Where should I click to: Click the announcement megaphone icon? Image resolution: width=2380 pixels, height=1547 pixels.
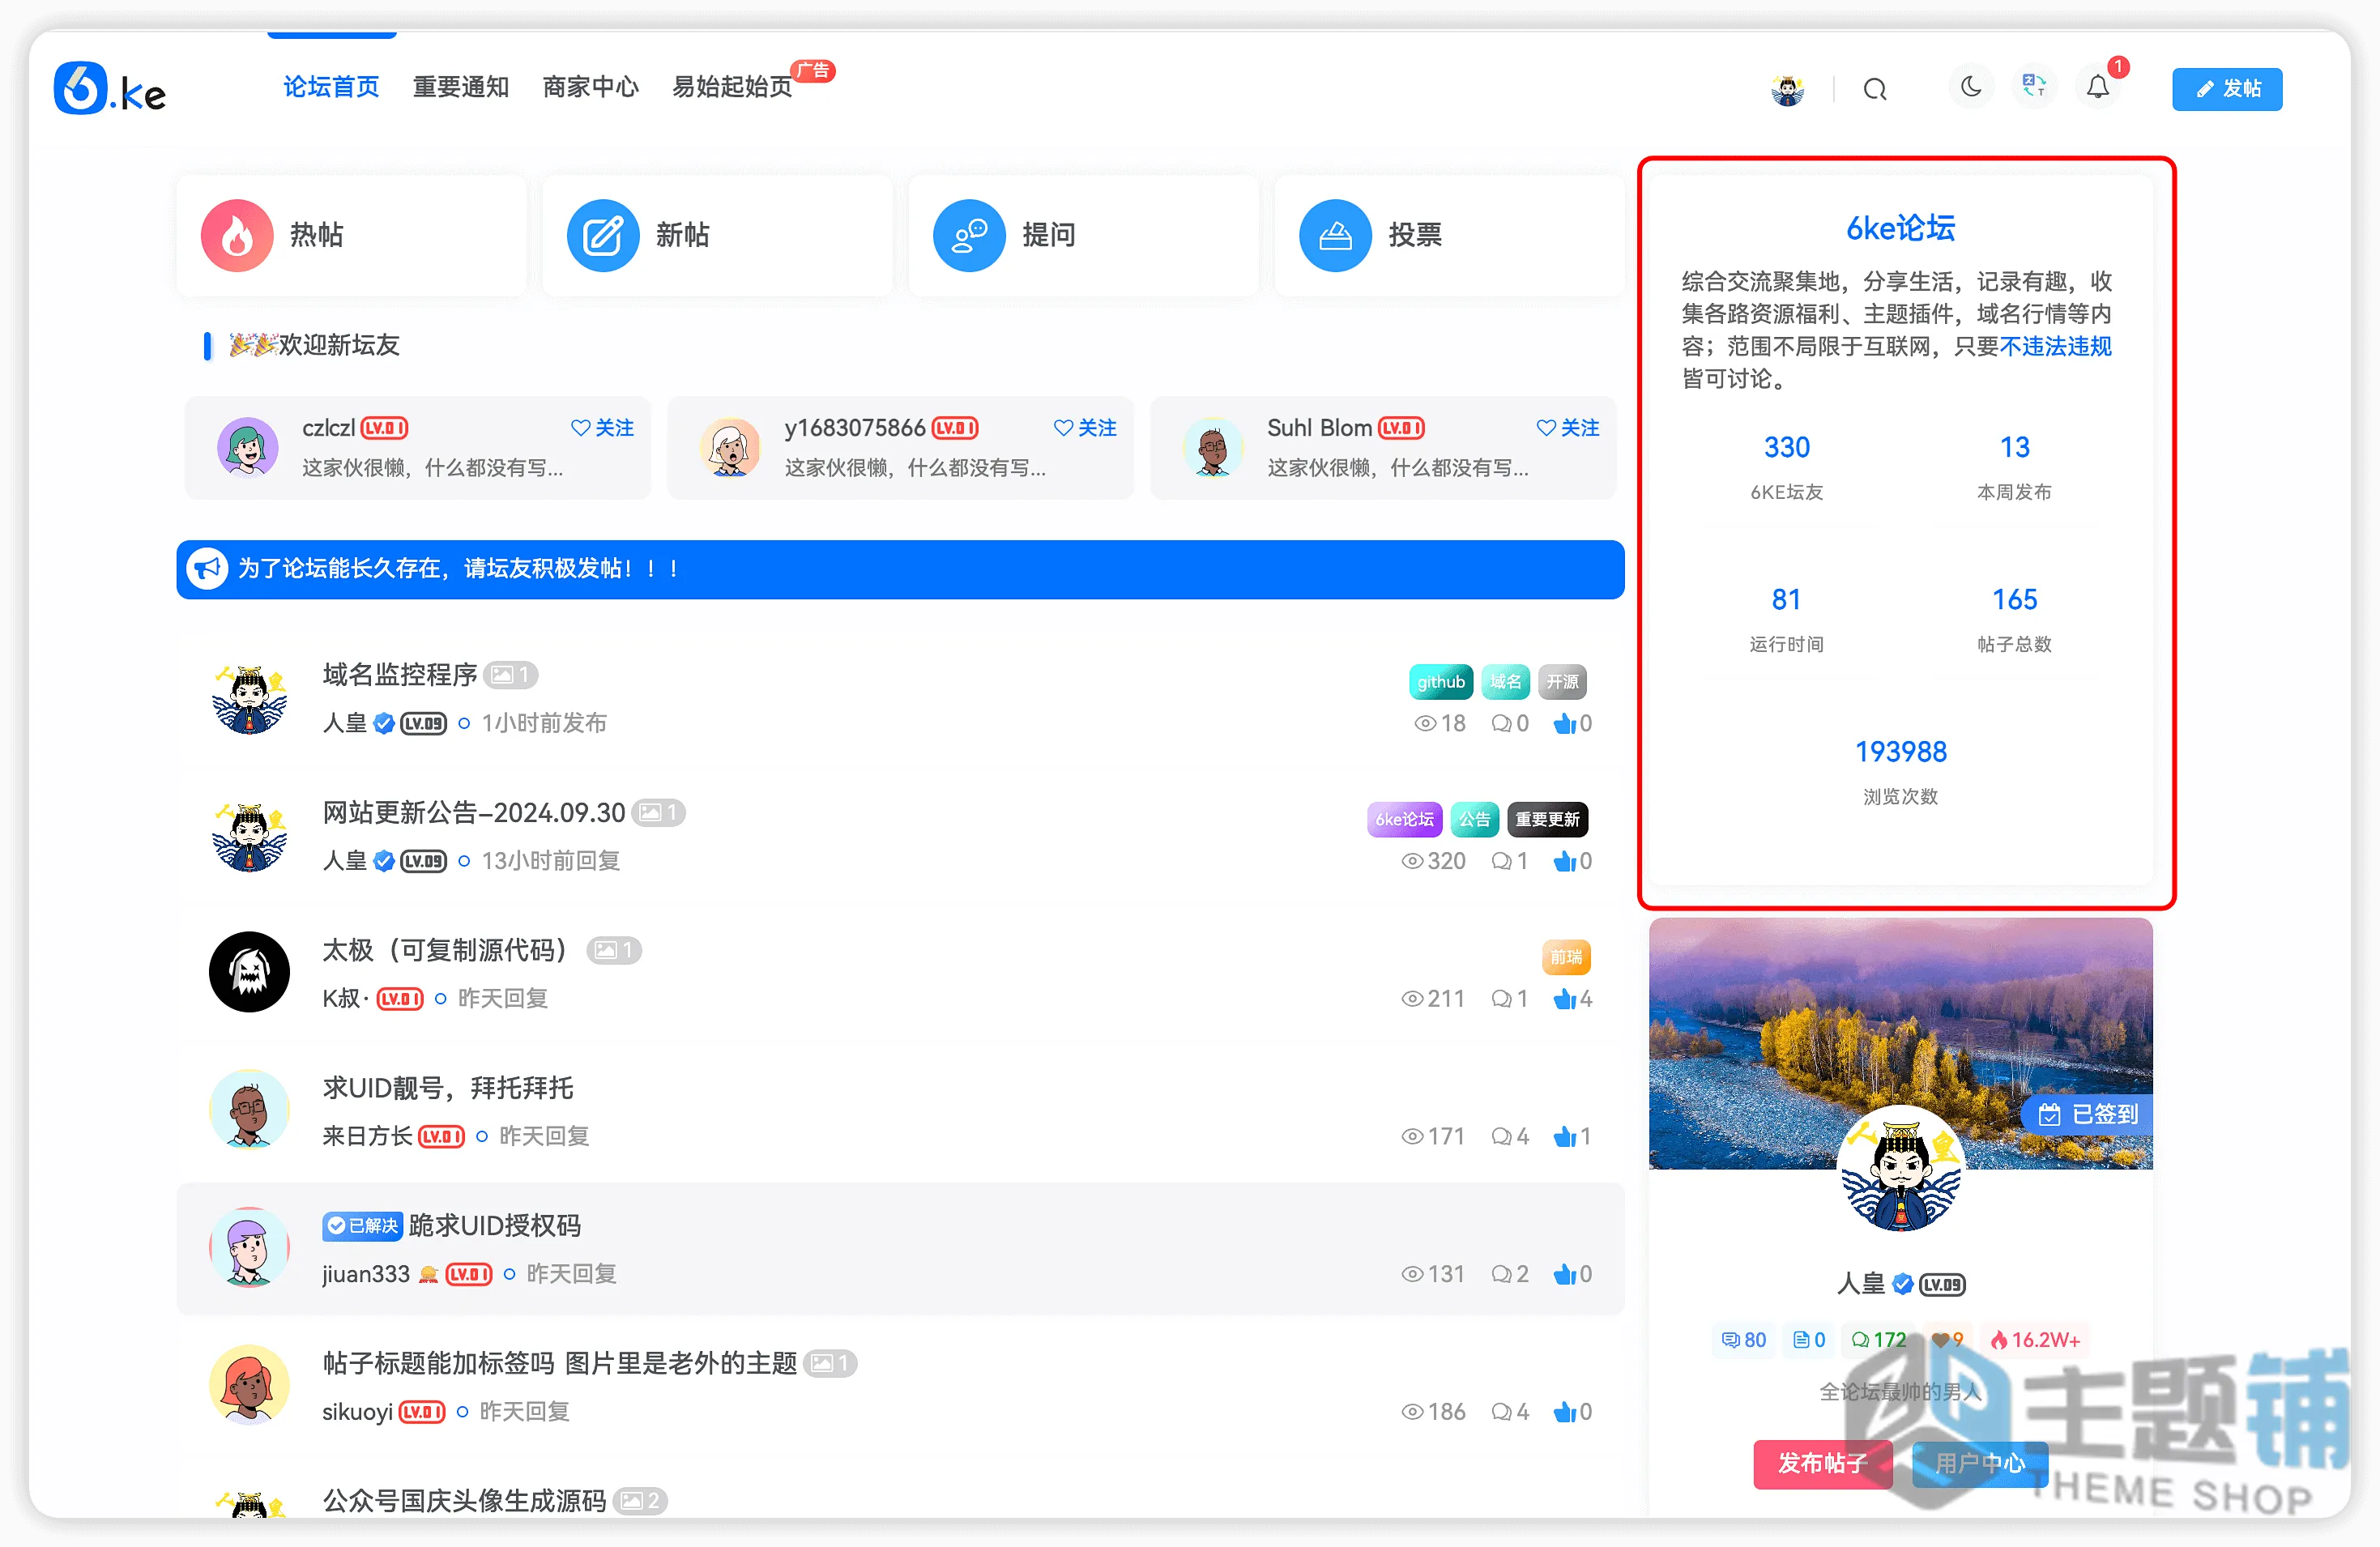coord(208,569)
